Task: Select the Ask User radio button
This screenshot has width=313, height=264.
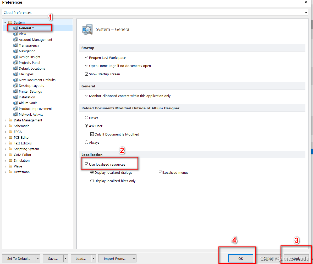Action: [x=86, y=126]
